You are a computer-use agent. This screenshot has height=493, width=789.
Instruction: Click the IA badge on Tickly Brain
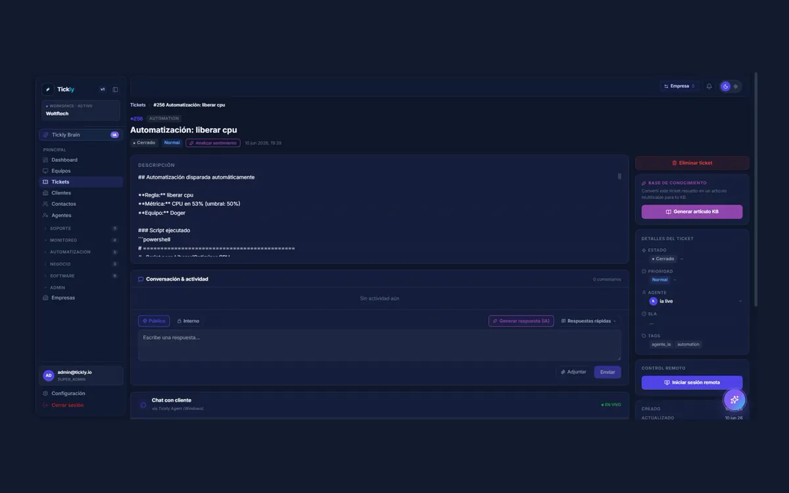point(114,135)
